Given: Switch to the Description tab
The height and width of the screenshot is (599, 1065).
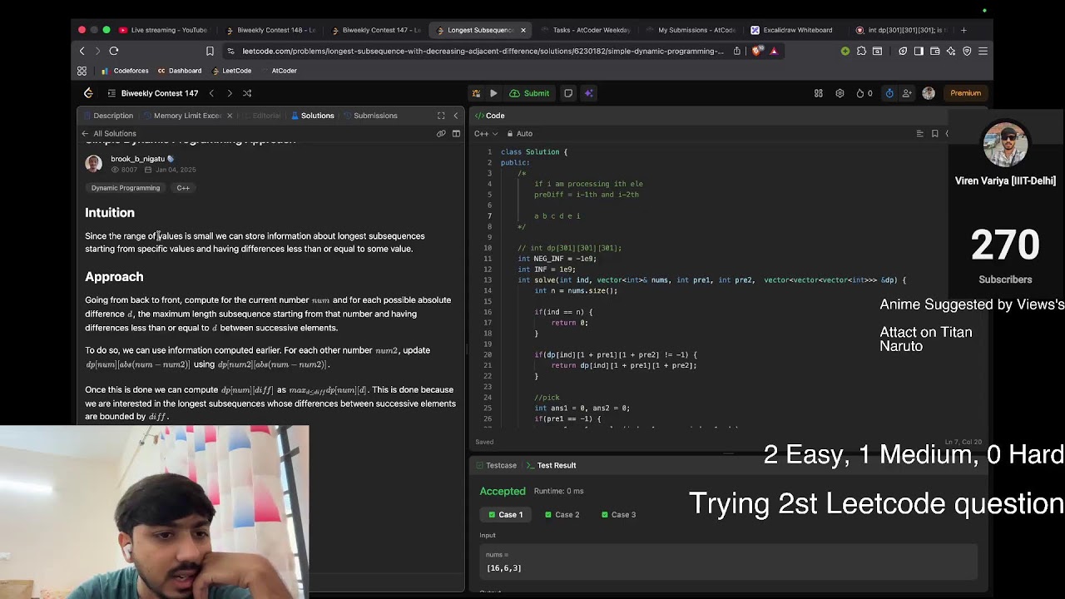Looking at the screenshot, I should pyautogui.click(x=108, y=116).
